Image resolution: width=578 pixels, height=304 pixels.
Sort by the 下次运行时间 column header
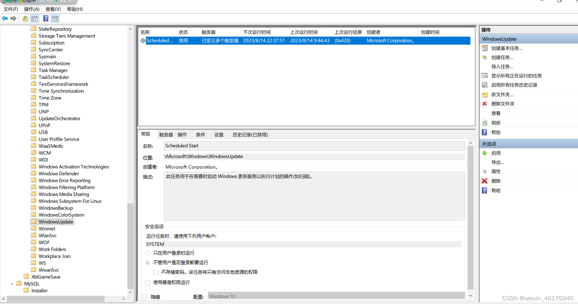[264, 32]
